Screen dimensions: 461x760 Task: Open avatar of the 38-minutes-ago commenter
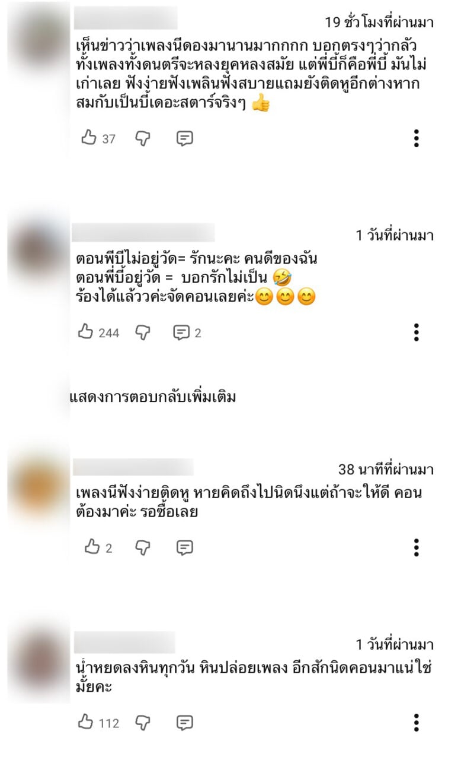(40, 486)
